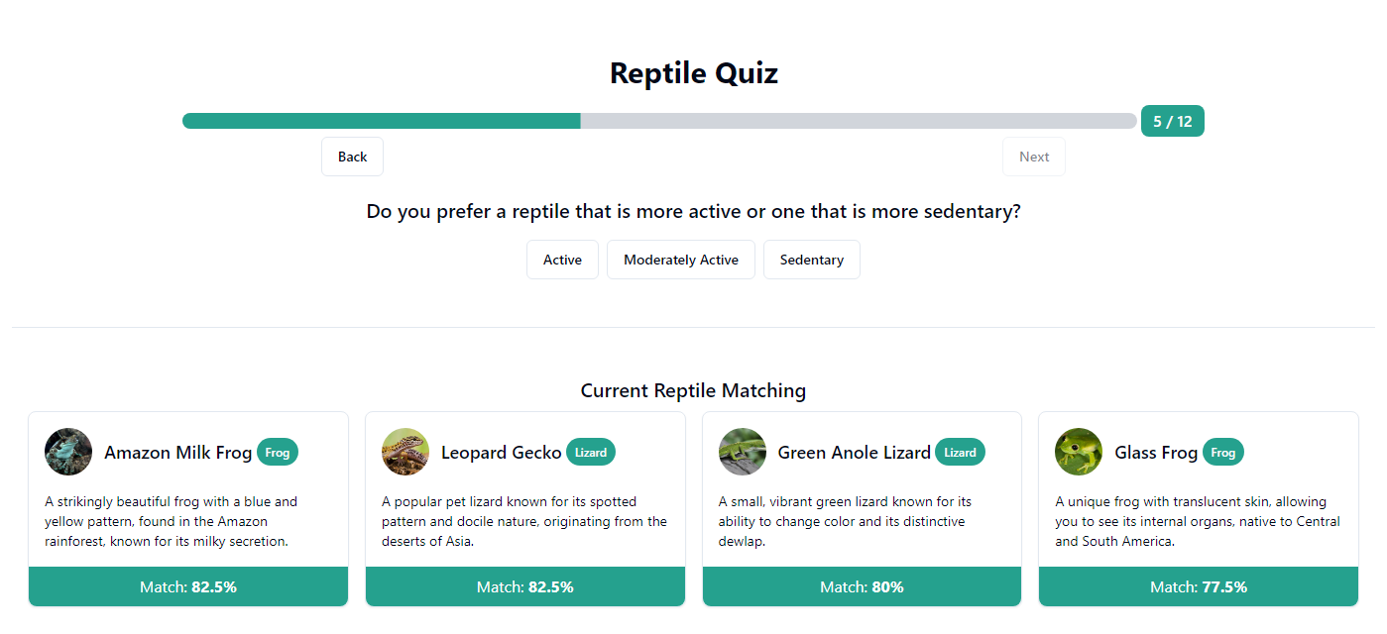Click the Lizard badge on Leopard Gecko

point(591,452)
